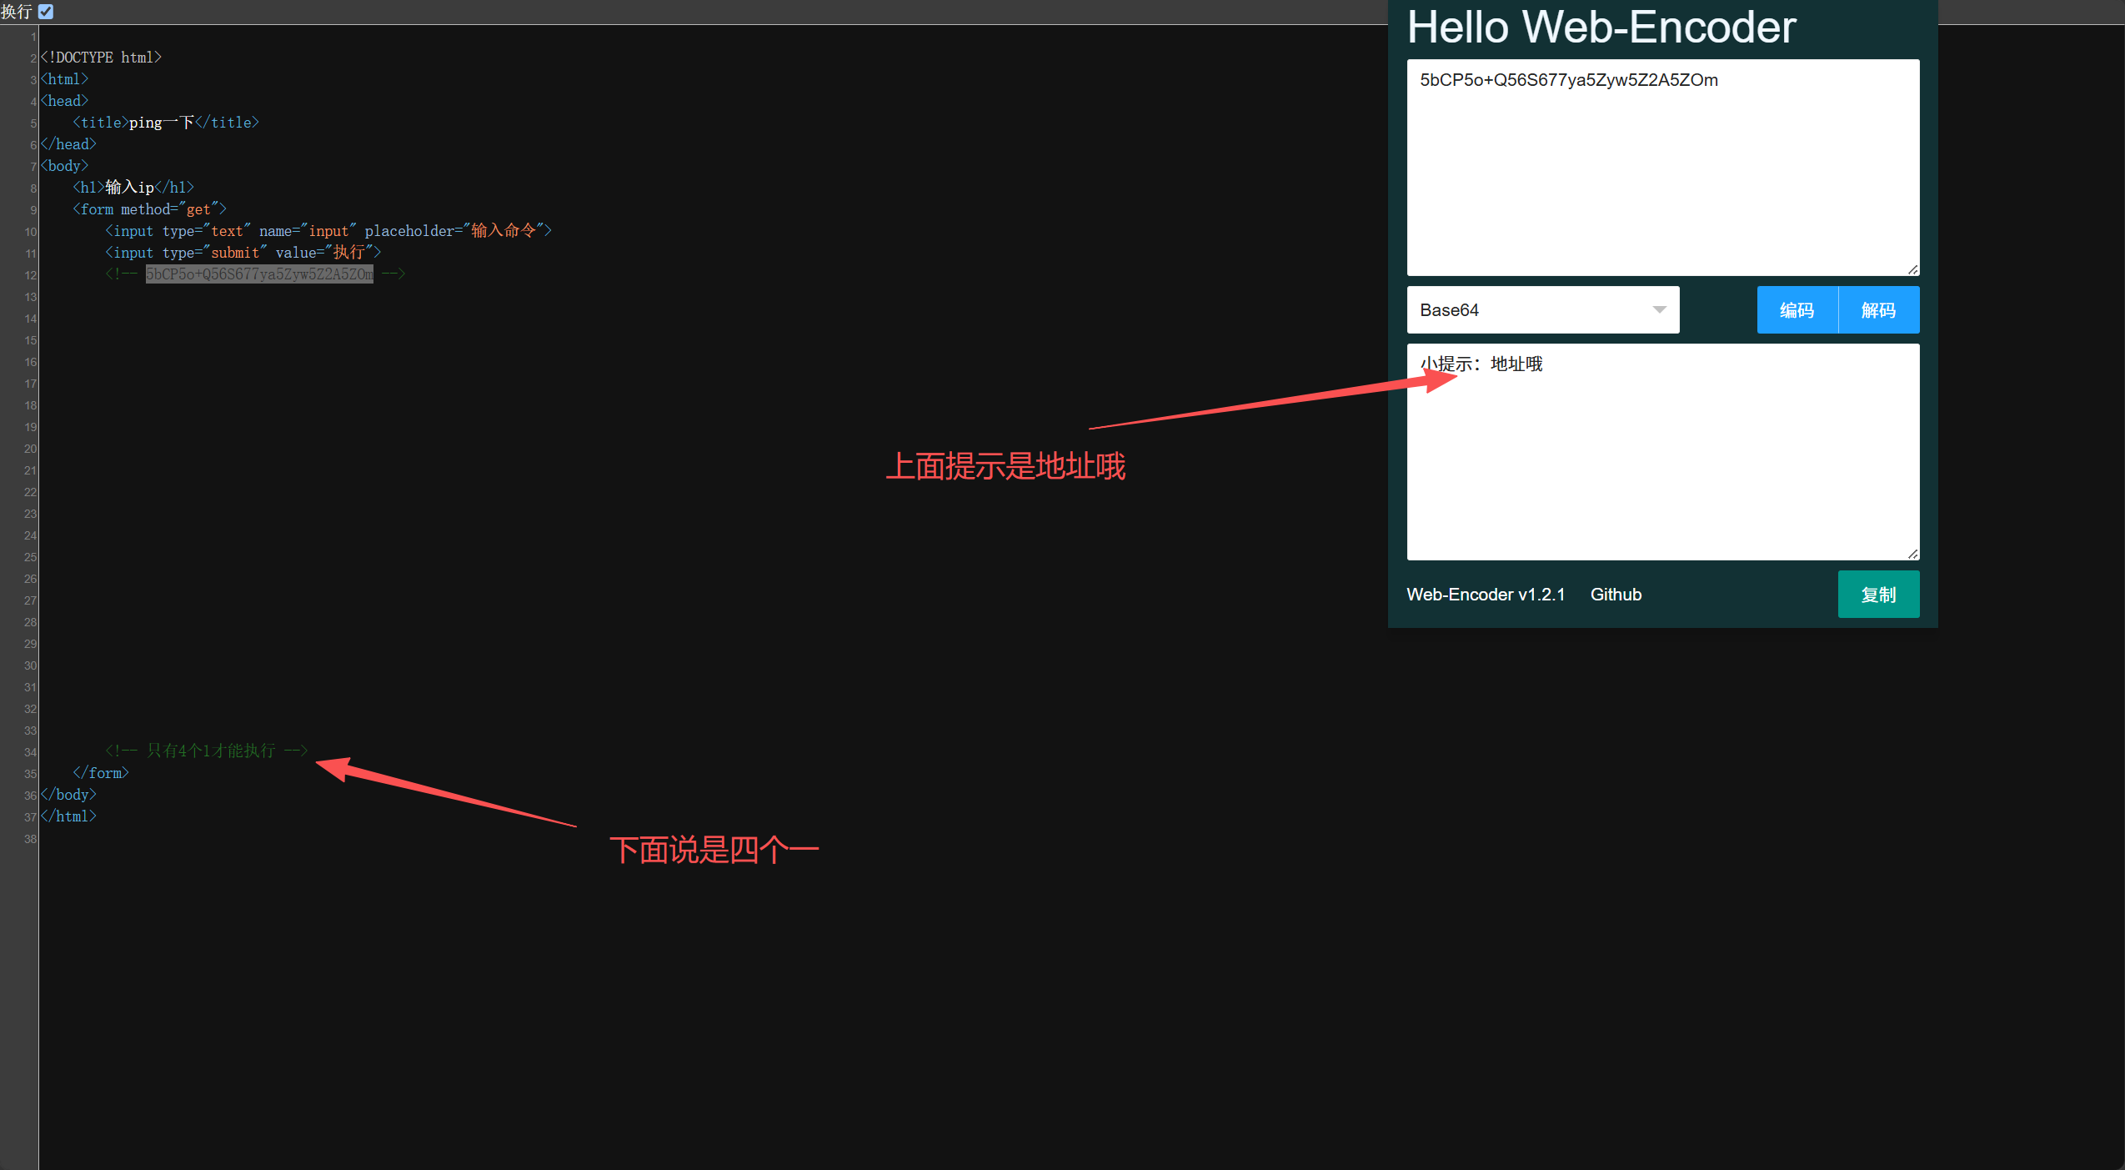This screenshot has width=2125, height=1170.
Task: Click the output textarea resize handle
Action: [1913, 554]
